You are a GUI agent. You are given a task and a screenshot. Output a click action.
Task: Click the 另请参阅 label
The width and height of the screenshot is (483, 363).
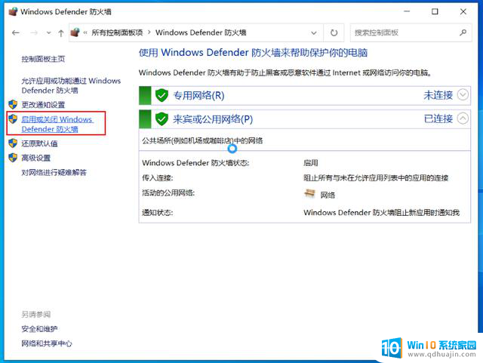point(35,314)
